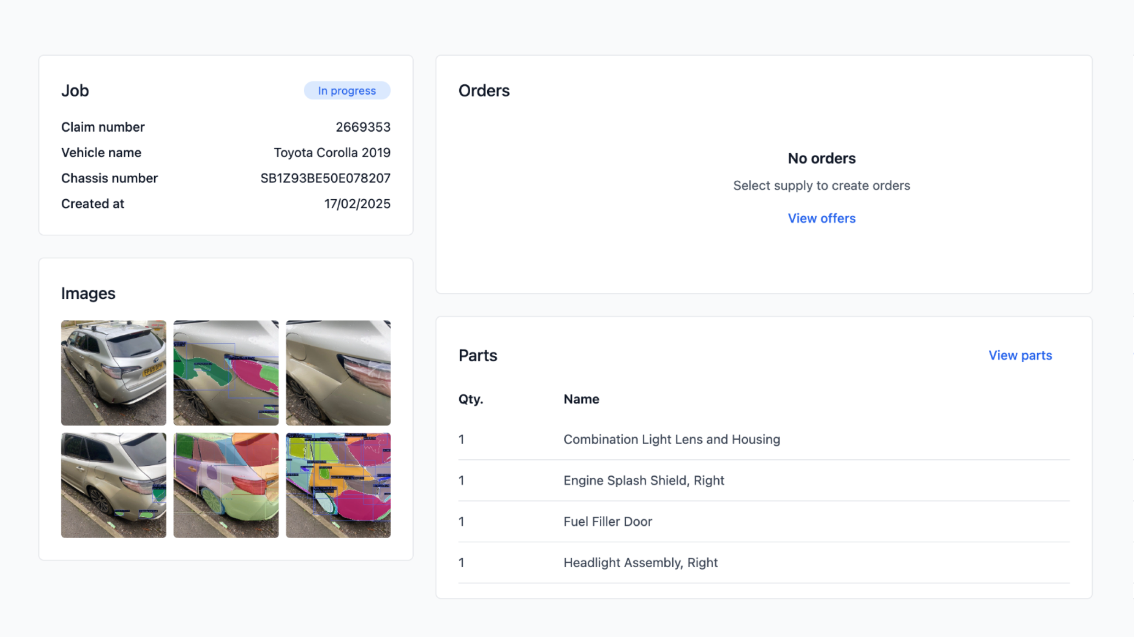Click the Orders panel heading
This screenshot has width=1134, height=637.
click(484, 91)
